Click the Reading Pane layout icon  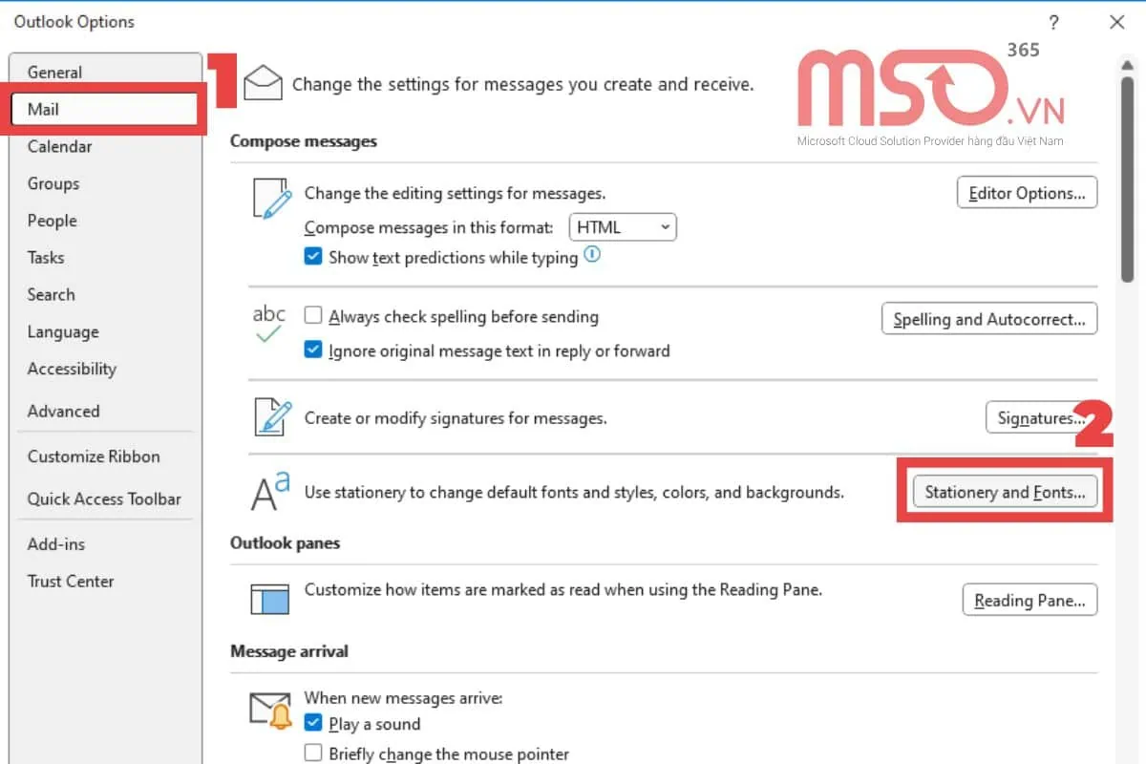pos(269,599)
